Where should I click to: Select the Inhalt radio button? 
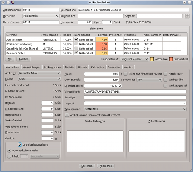click(x=9, y=157)
